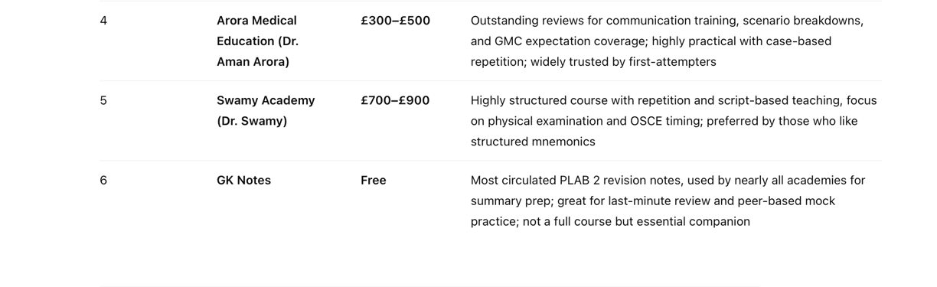Select the GK Notes provider name
The width and height of the screenshot is (937, 287).
point(243,181)
